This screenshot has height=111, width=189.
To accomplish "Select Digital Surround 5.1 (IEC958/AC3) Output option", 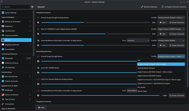I will pos(161,83).
